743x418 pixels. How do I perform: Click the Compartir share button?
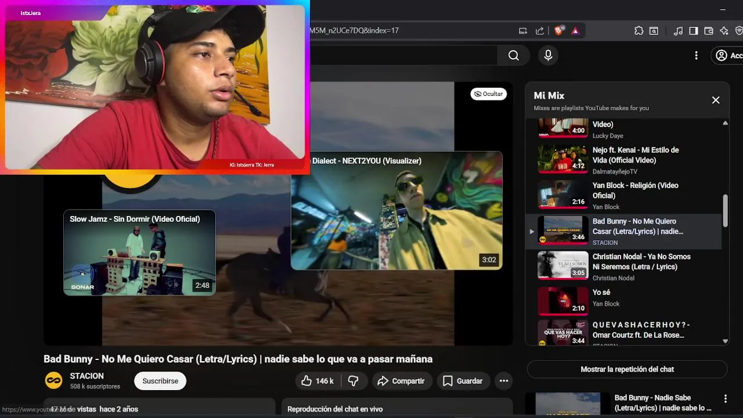[x=401, y=381]
